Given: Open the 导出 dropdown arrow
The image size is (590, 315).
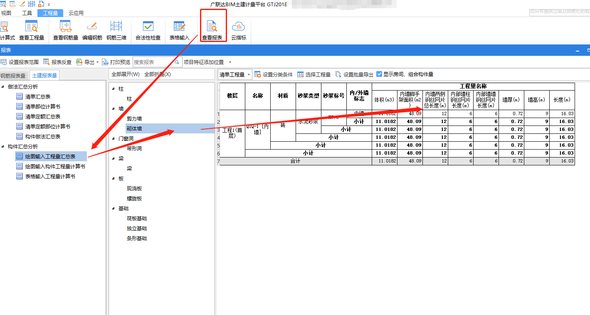Looking at the screenshot, I should coord(97,62).
